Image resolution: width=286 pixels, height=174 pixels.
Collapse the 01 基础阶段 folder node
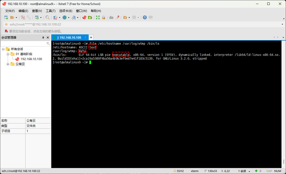coord(8,54)
